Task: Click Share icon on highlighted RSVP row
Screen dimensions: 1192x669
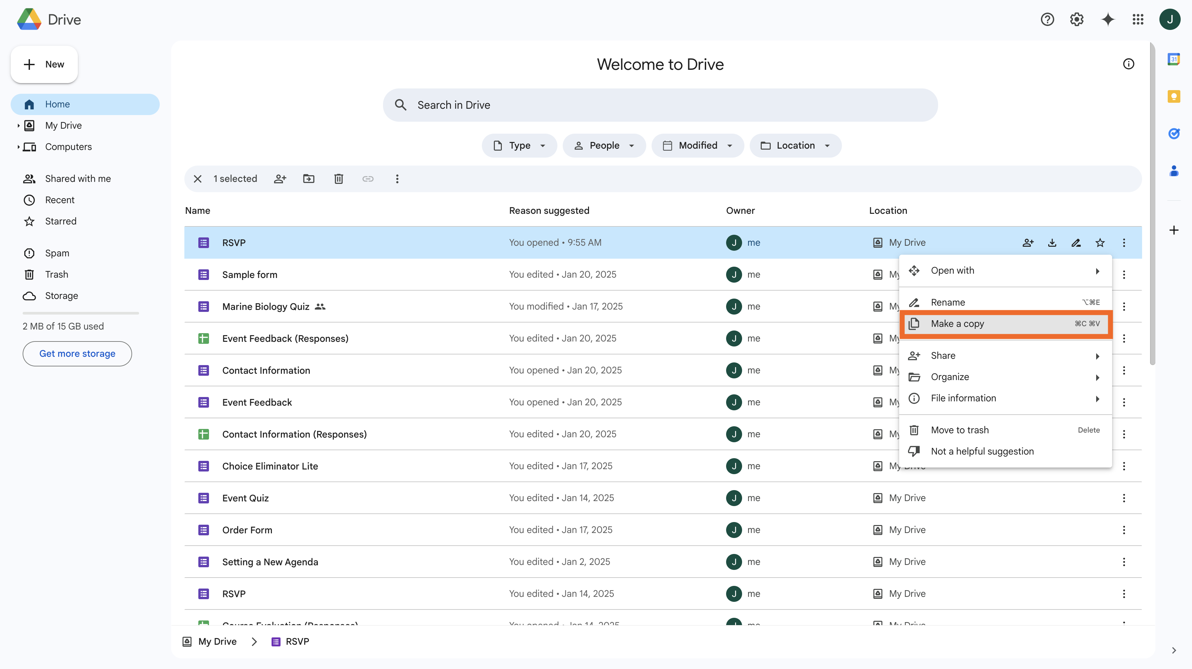Action: (x=1028, y=243)
